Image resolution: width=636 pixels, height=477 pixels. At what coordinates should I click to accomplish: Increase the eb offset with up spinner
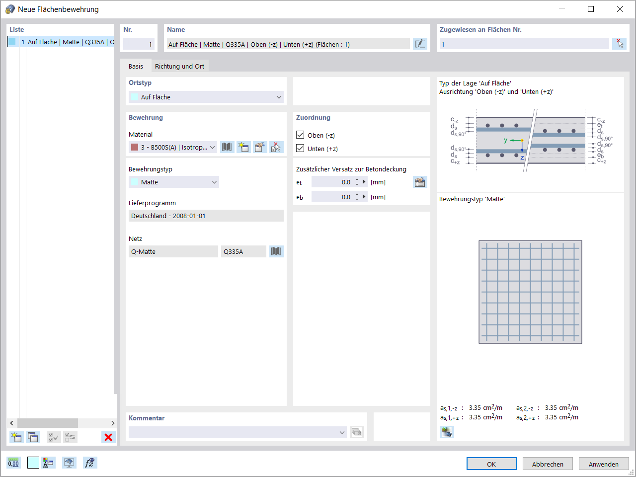pyautogui.click(x=357, y=194)
